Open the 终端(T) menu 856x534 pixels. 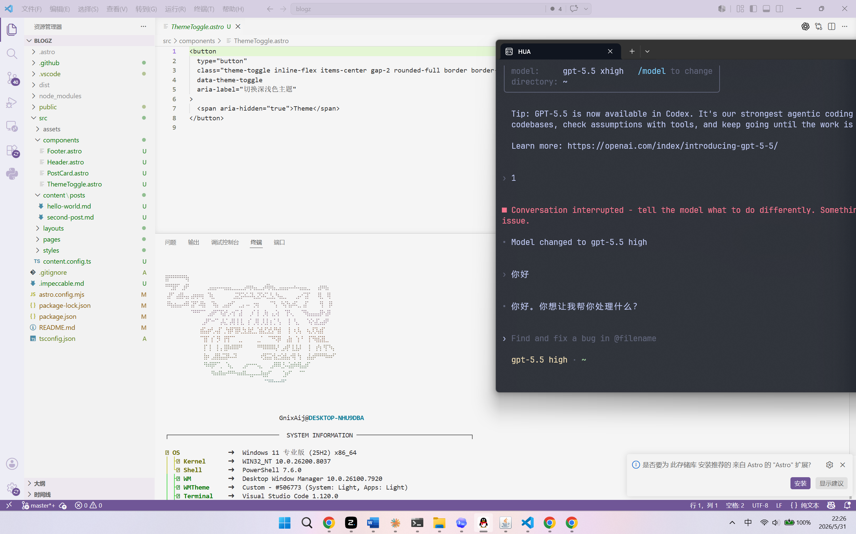click(204, 9)
